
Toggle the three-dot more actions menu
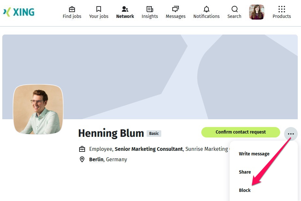pyautogui.click(x=291, y=134)
